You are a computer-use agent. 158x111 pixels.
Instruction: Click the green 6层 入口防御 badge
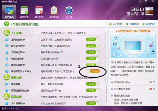[x=7, y=33]
